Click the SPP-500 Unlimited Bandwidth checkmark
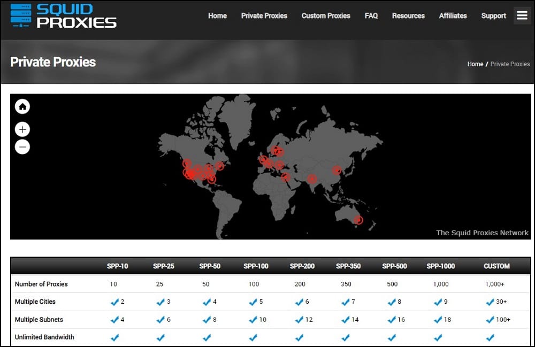 pos(392,337)
